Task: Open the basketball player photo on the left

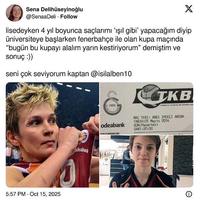Action: coord(52,135)
